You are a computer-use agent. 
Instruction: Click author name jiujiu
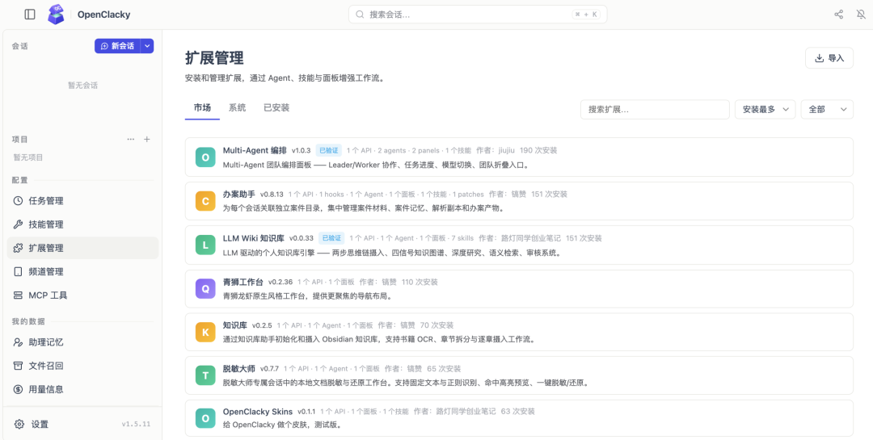pyautogui.click(x=507, y=150)
